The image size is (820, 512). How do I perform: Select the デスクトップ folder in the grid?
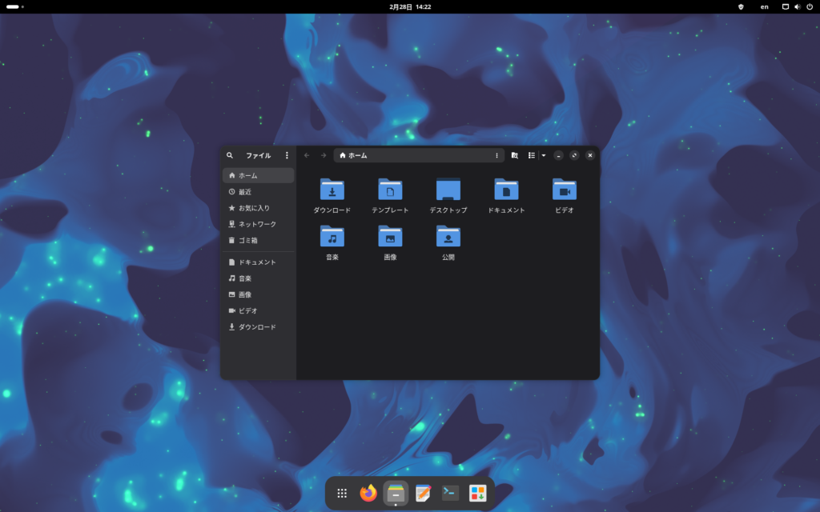(448, 190)
